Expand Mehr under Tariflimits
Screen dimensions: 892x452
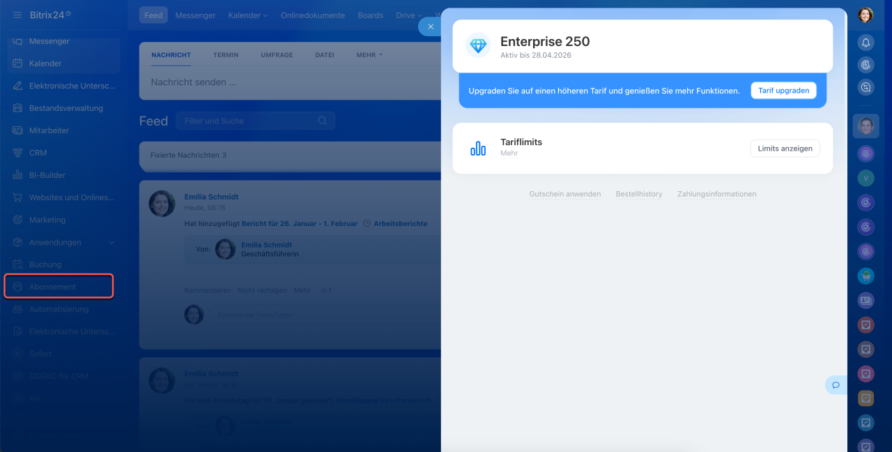coord(509,153)
